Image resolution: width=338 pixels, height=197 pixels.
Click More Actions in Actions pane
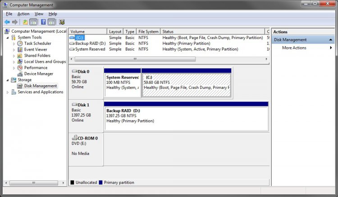coord(294,48)
